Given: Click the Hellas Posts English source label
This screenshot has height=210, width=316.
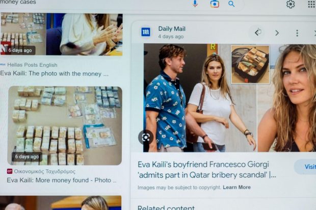Looking at the screenshot, I should pyautogui.click(x=32, y=65).
